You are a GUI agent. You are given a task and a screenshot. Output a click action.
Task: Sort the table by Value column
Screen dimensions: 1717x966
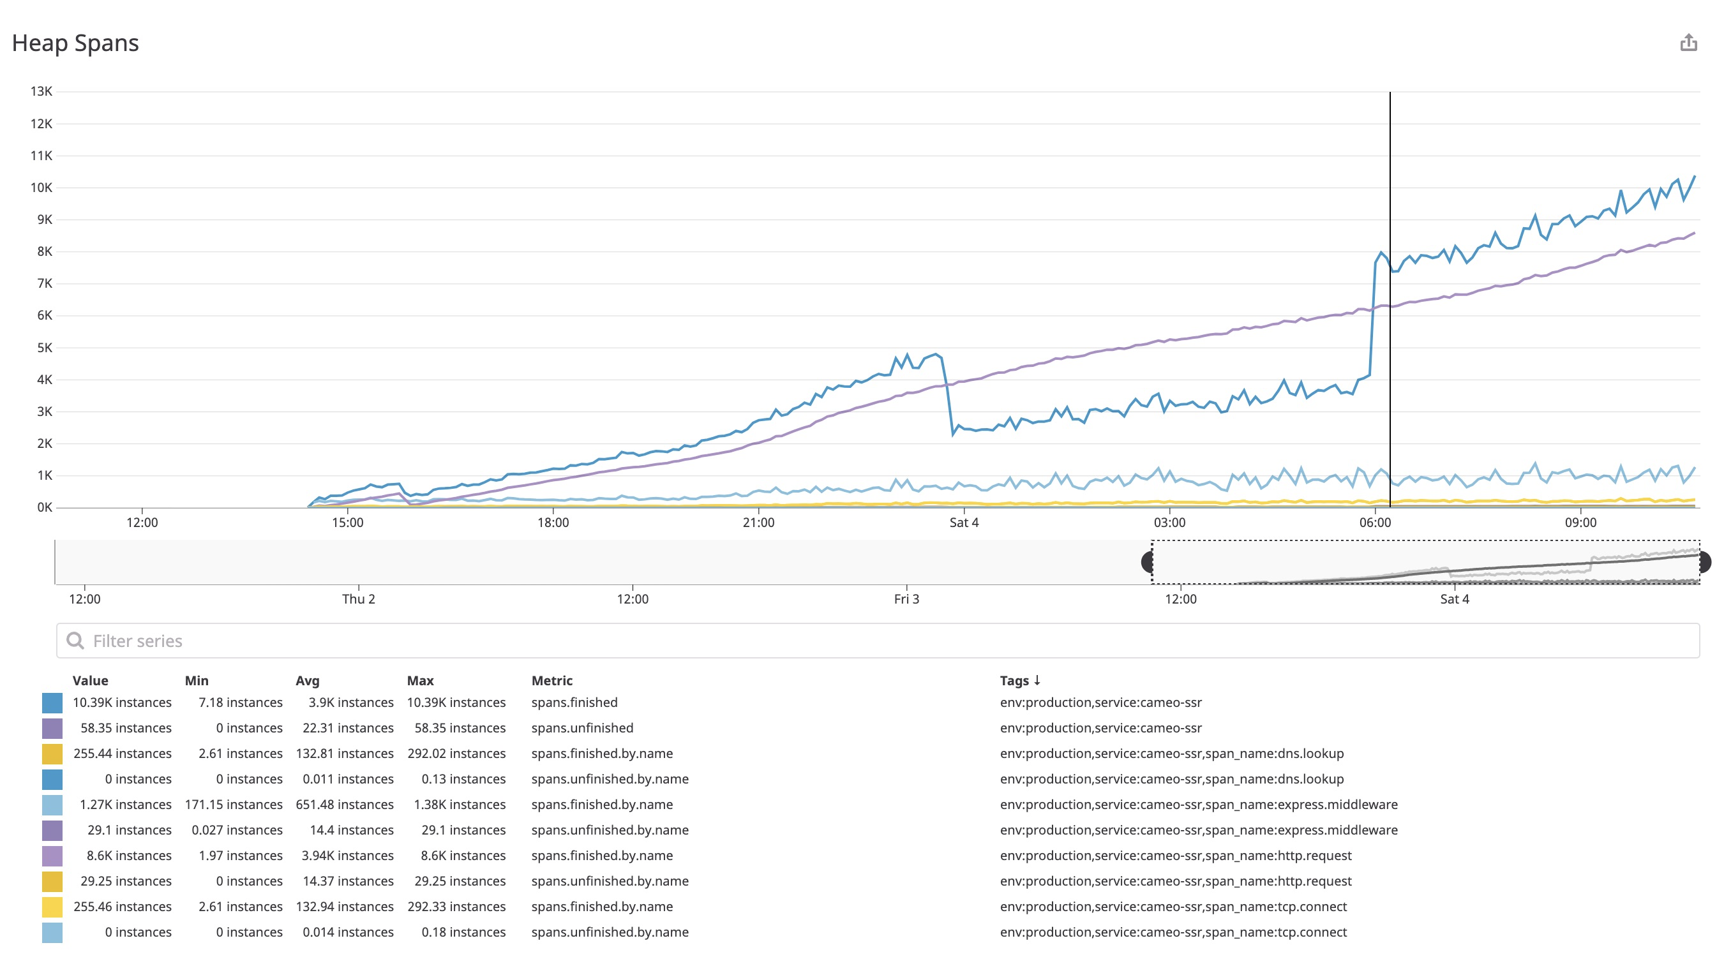(x=91, y=680)
